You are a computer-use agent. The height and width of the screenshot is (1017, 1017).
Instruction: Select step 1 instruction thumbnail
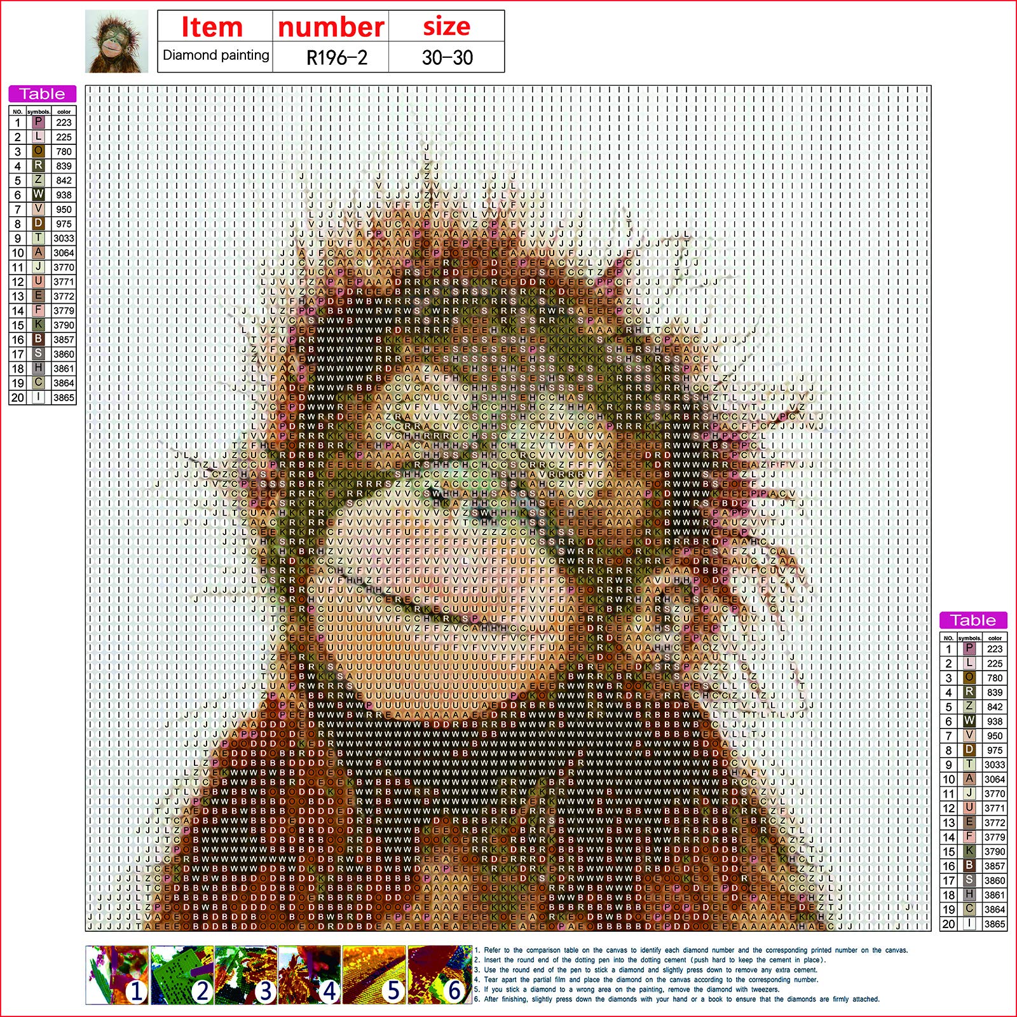117,975
